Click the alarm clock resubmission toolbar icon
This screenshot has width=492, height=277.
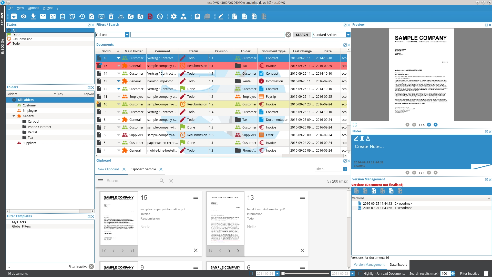[x=72, y=17]
